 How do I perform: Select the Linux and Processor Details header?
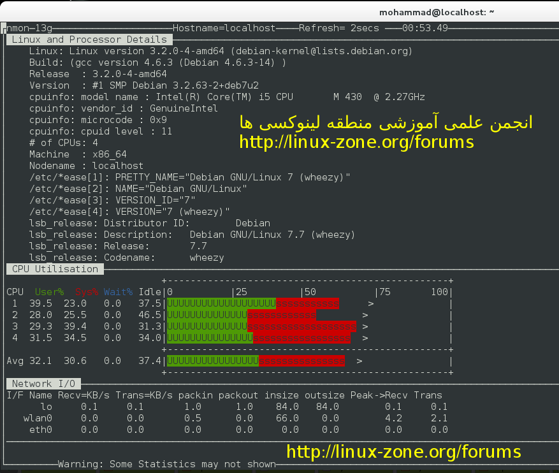click(89, 40)
